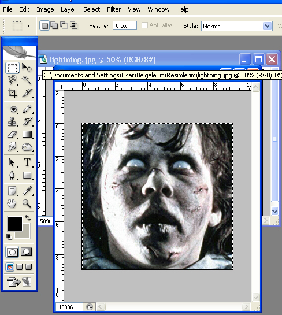Click the feather logo at toolbox top
Screen dimensions: 282x315
point(20,53)
